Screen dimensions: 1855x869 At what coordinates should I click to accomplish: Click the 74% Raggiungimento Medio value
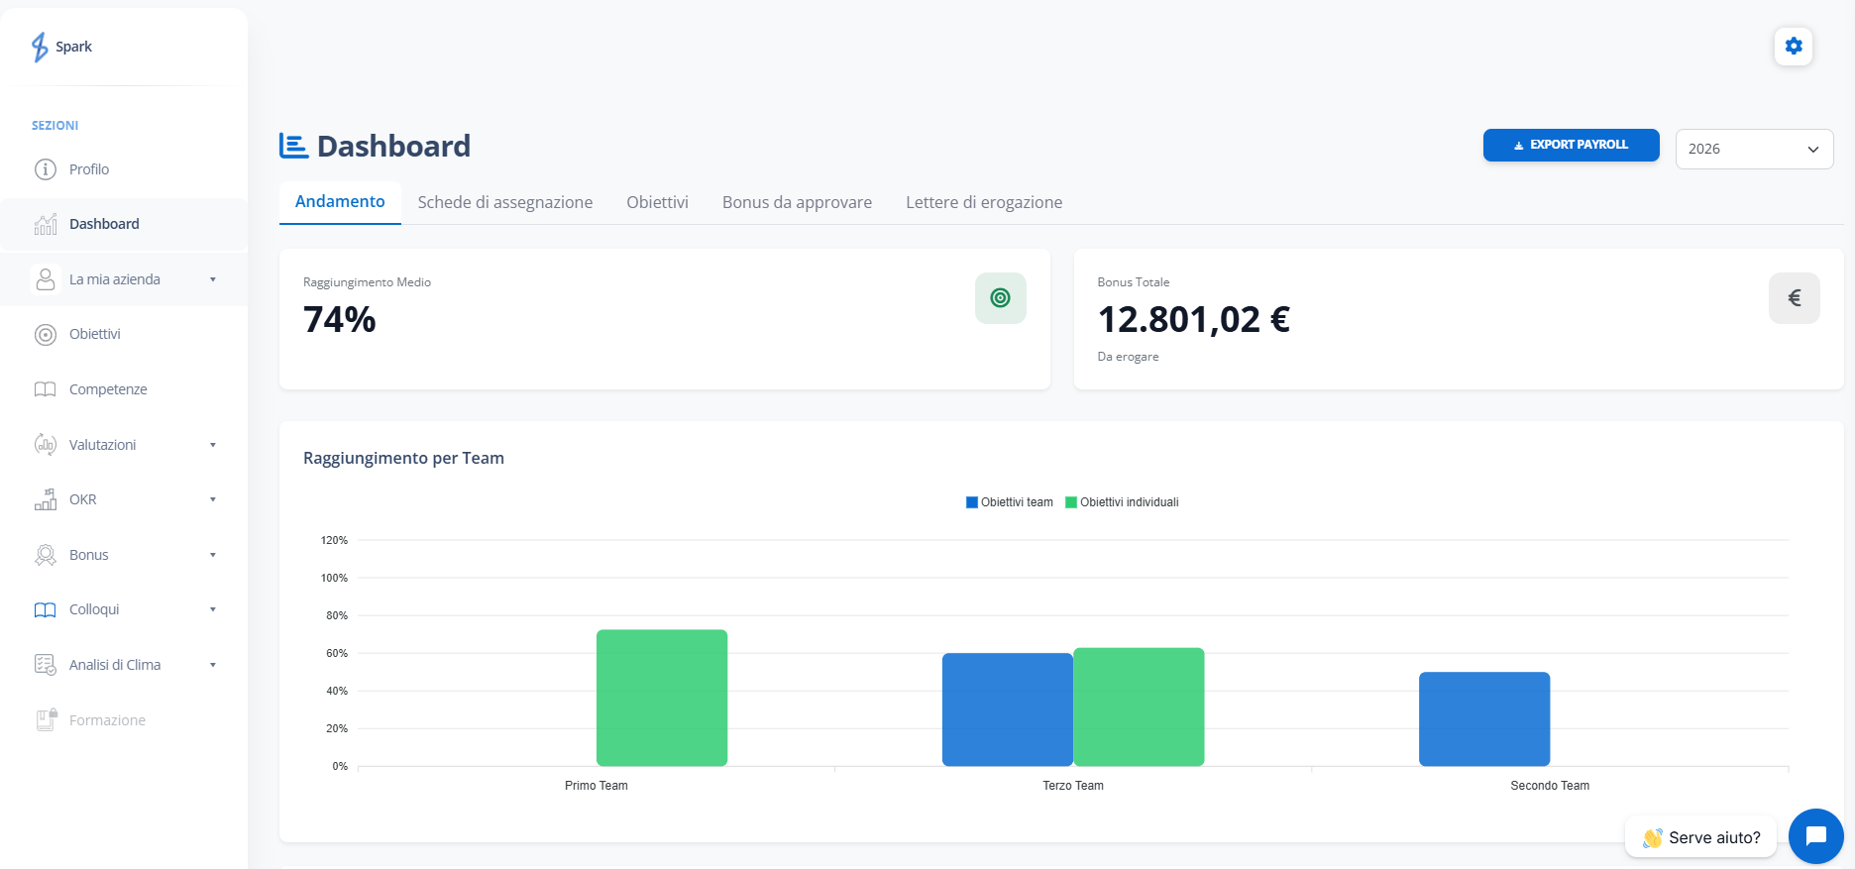click(340, 319)
